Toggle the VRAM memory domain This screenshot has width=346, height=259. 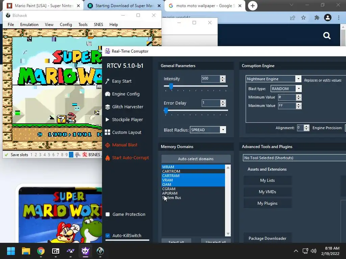(193, 180)
